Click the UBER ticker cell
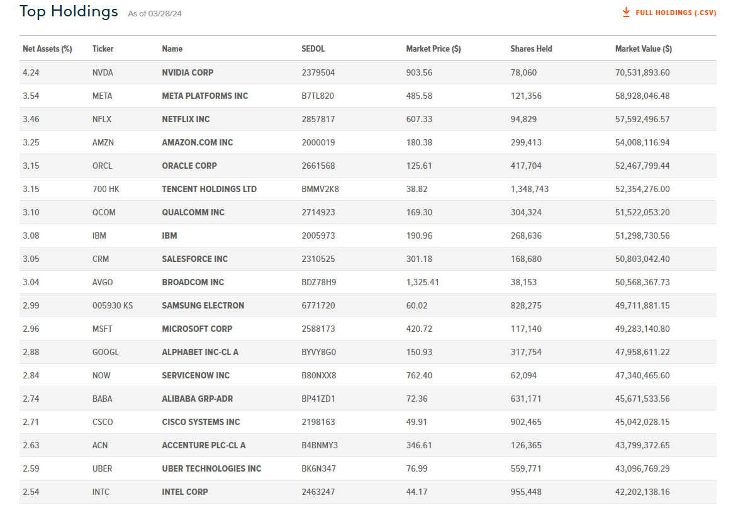Screen dimensions: 738x510 click(102, 469)
